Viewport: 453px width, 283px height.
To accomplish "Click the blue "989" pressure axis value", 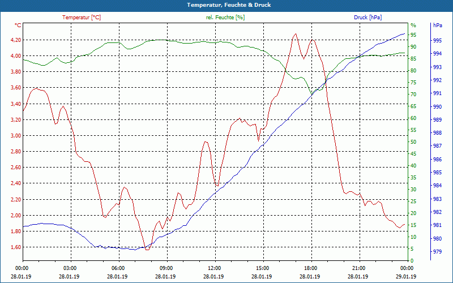I will click(437, 120).
